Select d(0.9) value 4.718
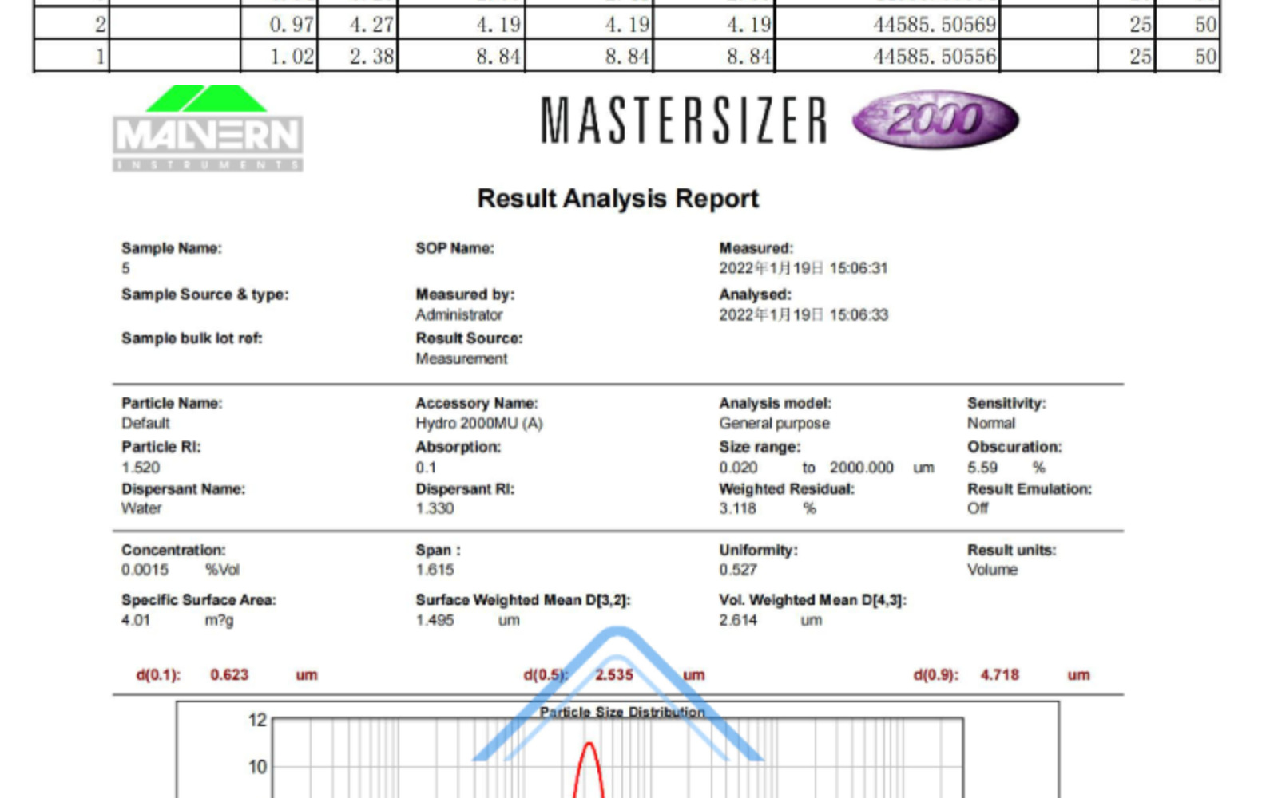 [1000, 675]
